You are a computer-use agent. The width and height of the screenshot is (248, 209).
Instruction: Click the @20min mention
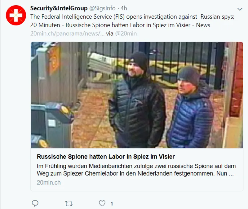126,33
